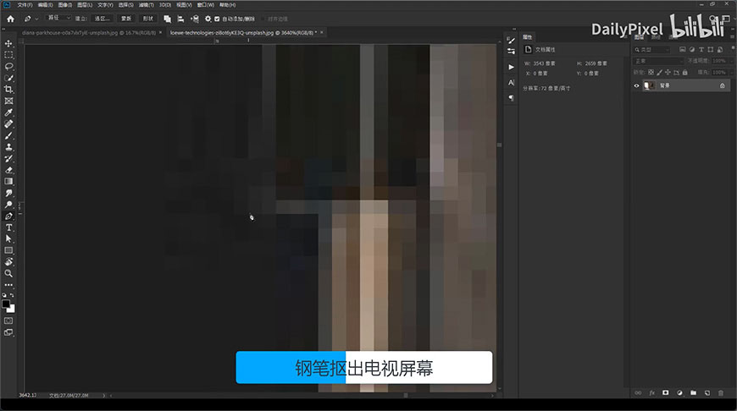The width and height of the screenshot is (737, 411).
Task: Toggle lock image pixels brush icon
Action: pos(659,72)
